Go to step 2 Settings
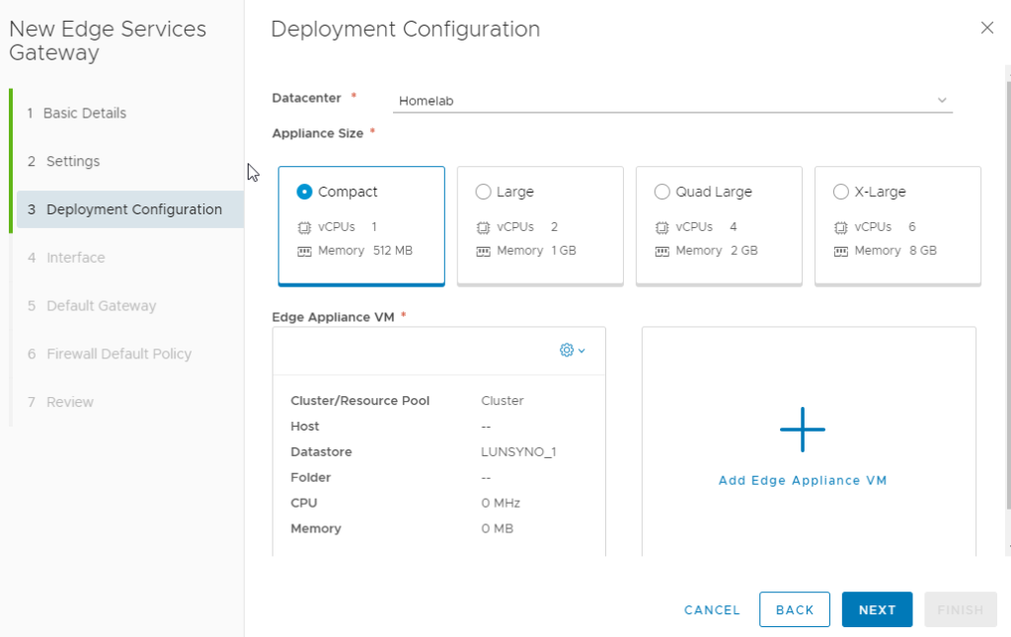Screen dimensions: 1011x637 63,161
